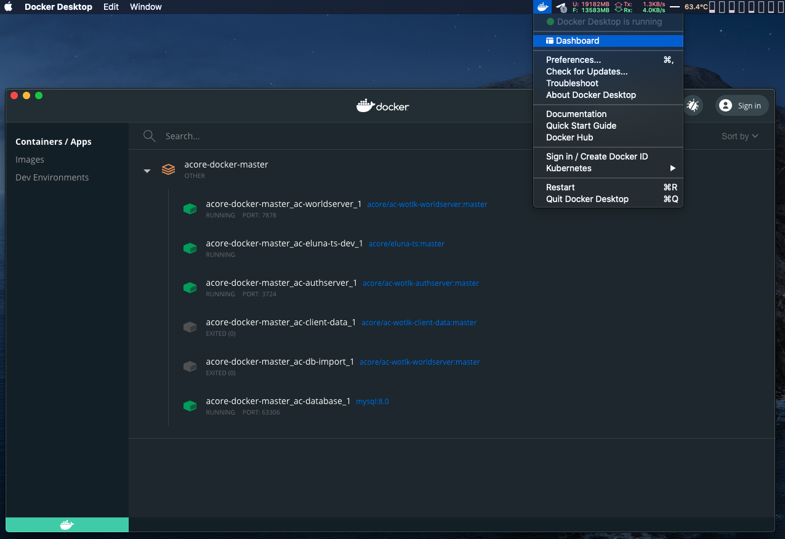Click the 63.4°C temperature indicator
This screenshot has width=785, height=539.
(x=696, y=7)
